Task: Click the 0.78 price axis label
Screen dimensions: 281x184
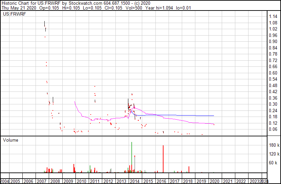Action: tap(273, 54)
